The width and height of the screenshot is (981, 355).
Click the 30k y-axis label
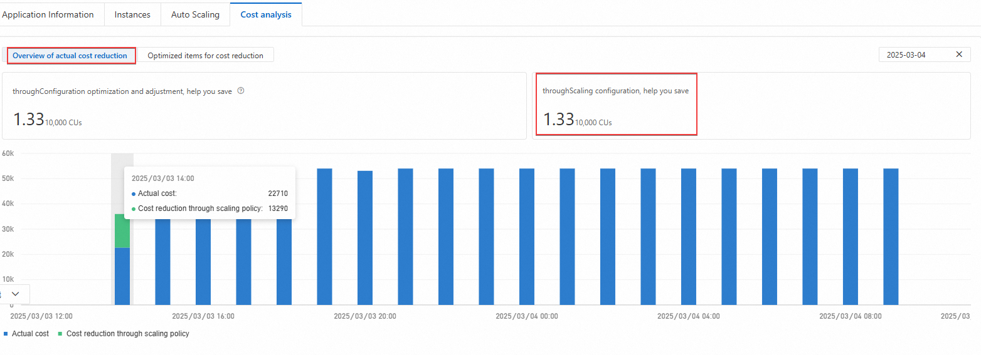(x=8, y=229)
